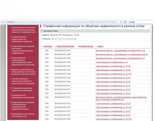The height and width of the screenshot is (121, 155).
Task: Expand the Критерии поиска section
Action: (x=51, y=31)
